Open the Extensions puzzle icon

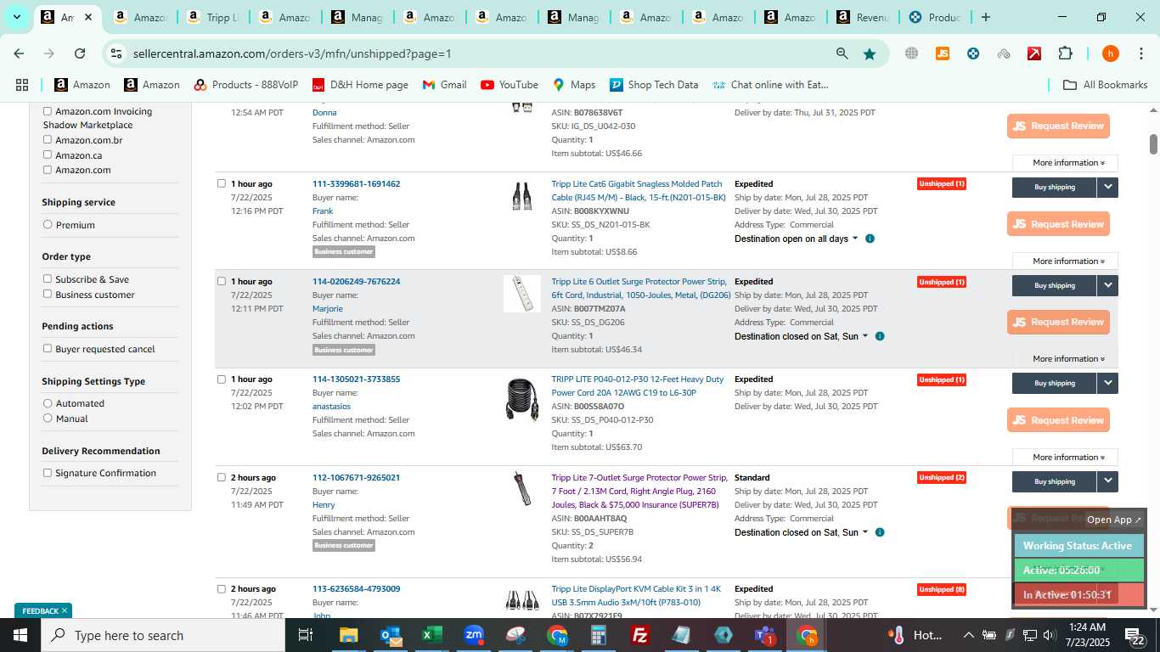1065,53
